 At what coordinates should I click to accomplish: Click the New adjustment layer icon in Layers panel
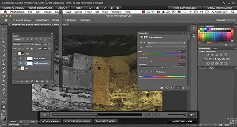(32, 81)
